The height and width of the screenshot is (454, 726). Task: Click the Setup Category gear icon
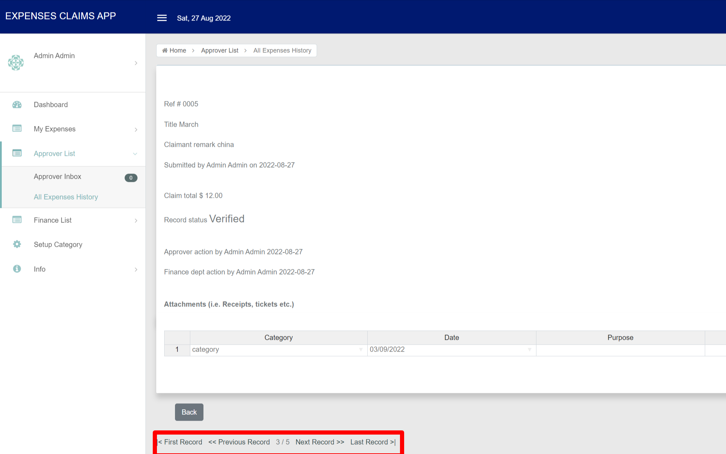tap(17, 244)
